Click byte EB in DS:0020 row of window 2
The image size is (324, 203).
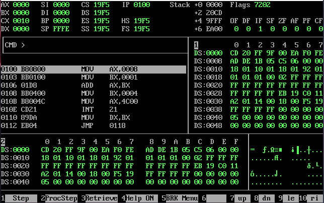coord(198,166)
